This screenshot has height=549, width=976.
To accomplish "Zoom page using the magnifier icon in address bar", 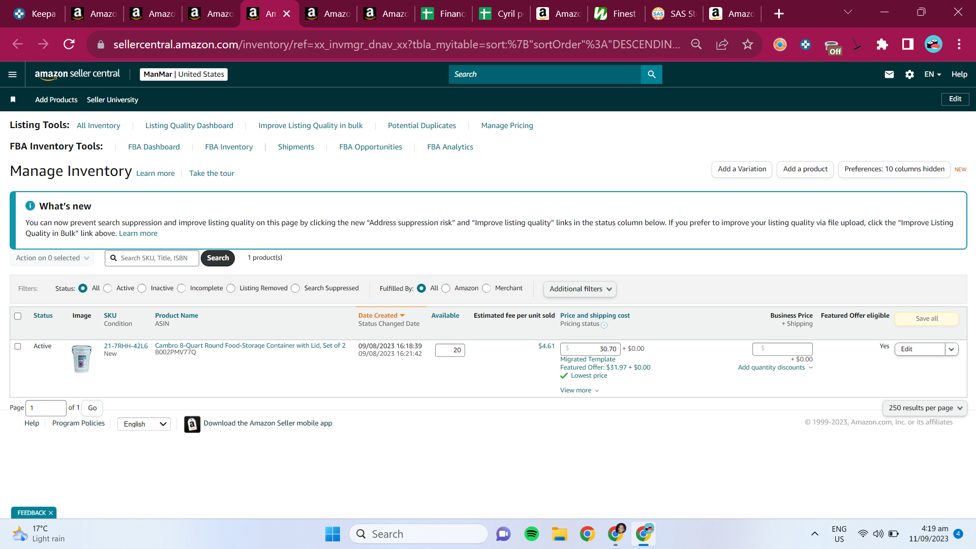I will click(x=696, y=44).
